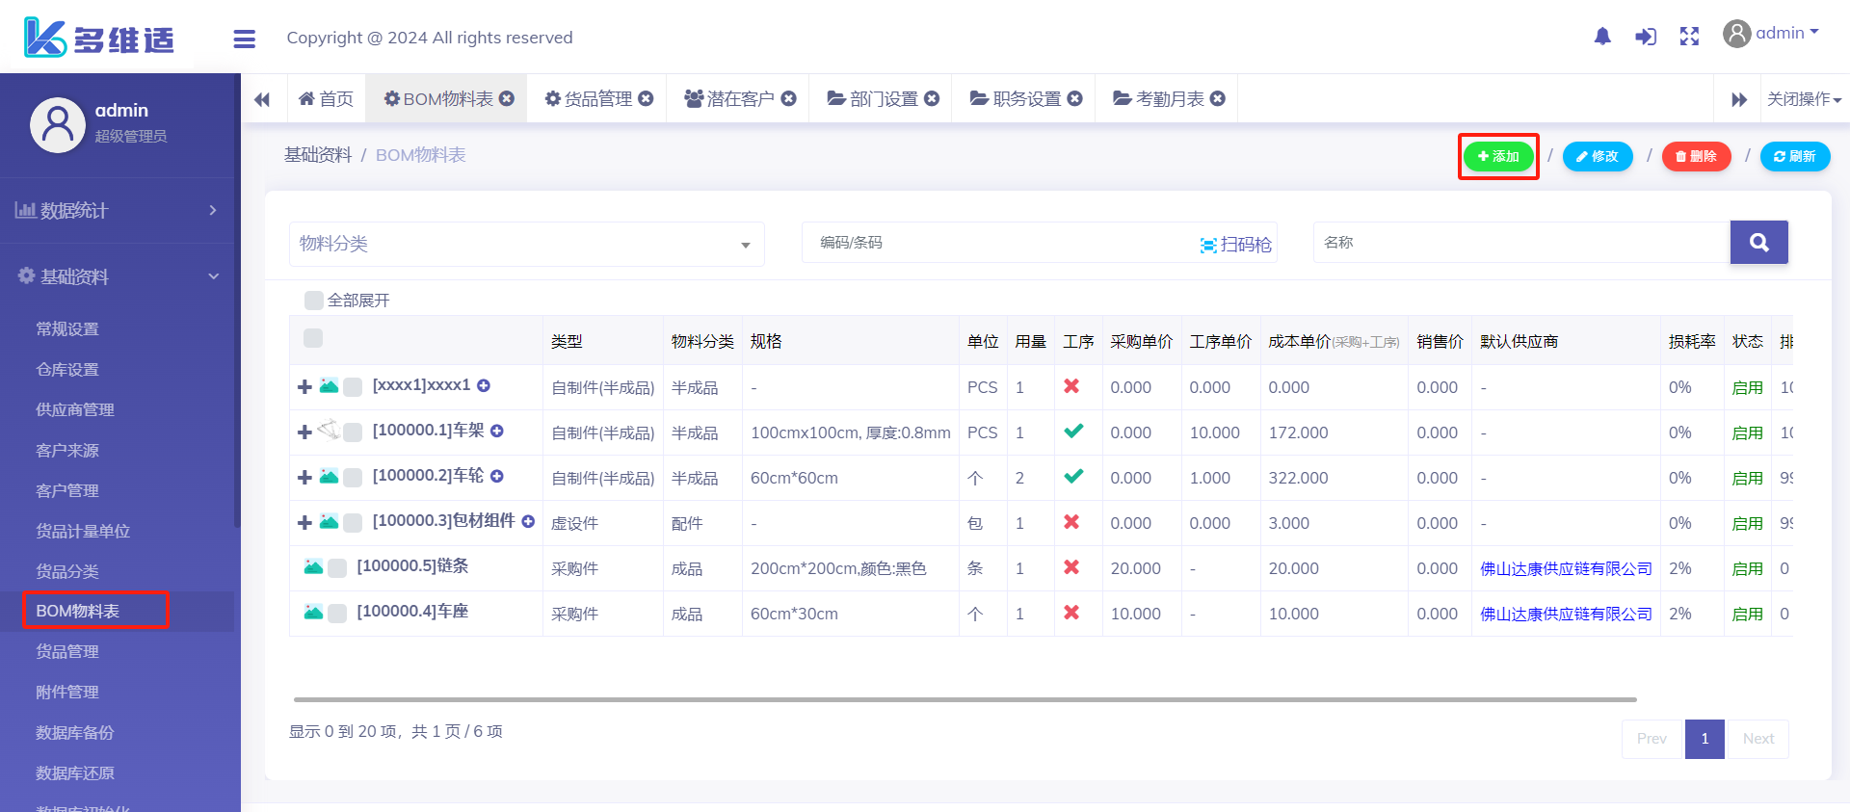Open the 物料分类 dropdown
This screenshot has width=1850, height=812.
[526, 245]
